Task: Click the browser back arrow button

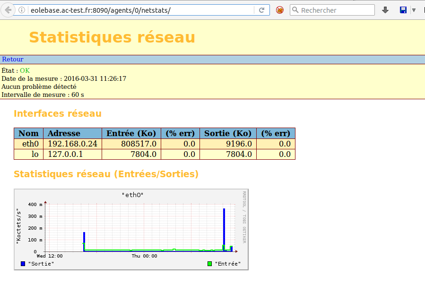Action: point(8,10)
